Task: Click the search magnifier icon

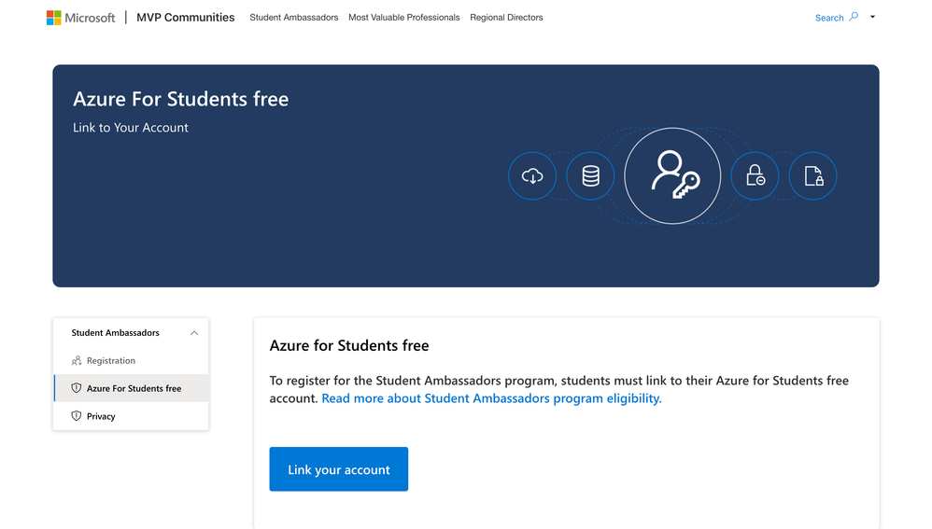Action: point(854,17)
